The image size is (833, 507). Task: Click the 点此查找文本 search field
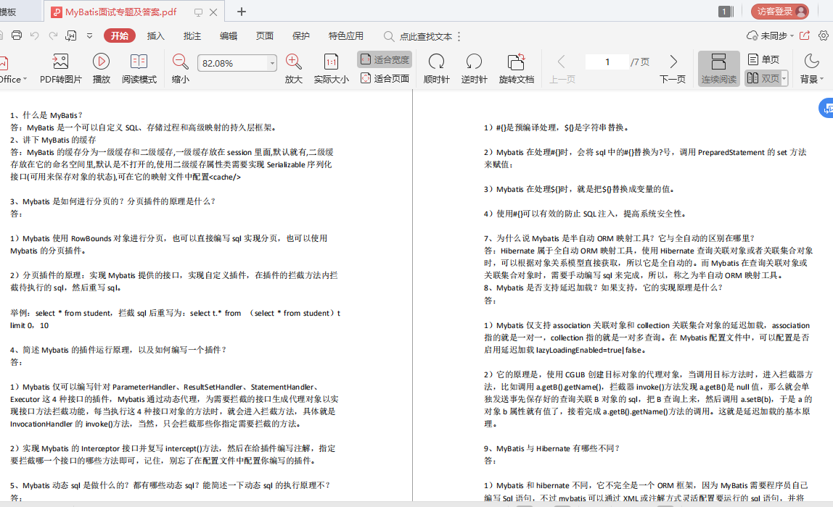point(425,37)
